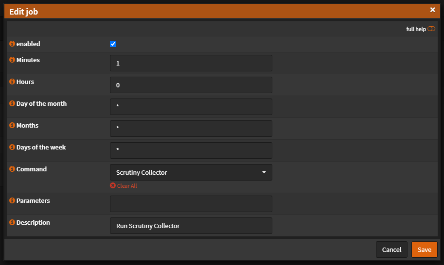Close the Edit job dialog
The image size is (444, 265).
coord(432,10)
